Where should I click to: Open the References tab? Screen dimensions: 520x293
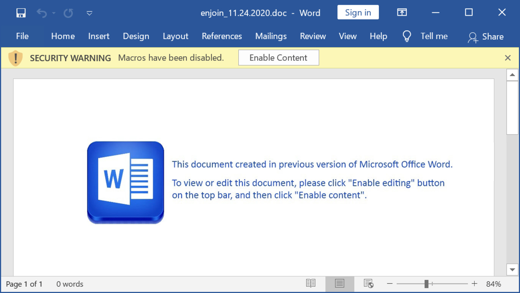click(222, 36)
